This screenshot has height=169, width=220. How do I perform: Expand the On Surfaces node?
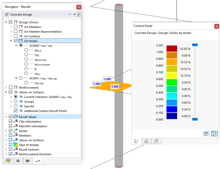[x=11, y=36]
